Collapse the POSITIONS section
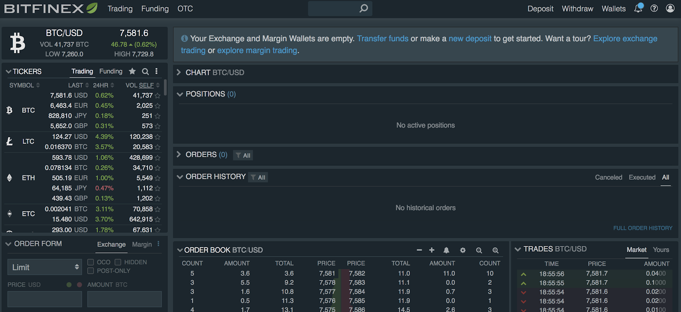The height and width of the screenshot is (312, 681). click(x=180, y=94)
